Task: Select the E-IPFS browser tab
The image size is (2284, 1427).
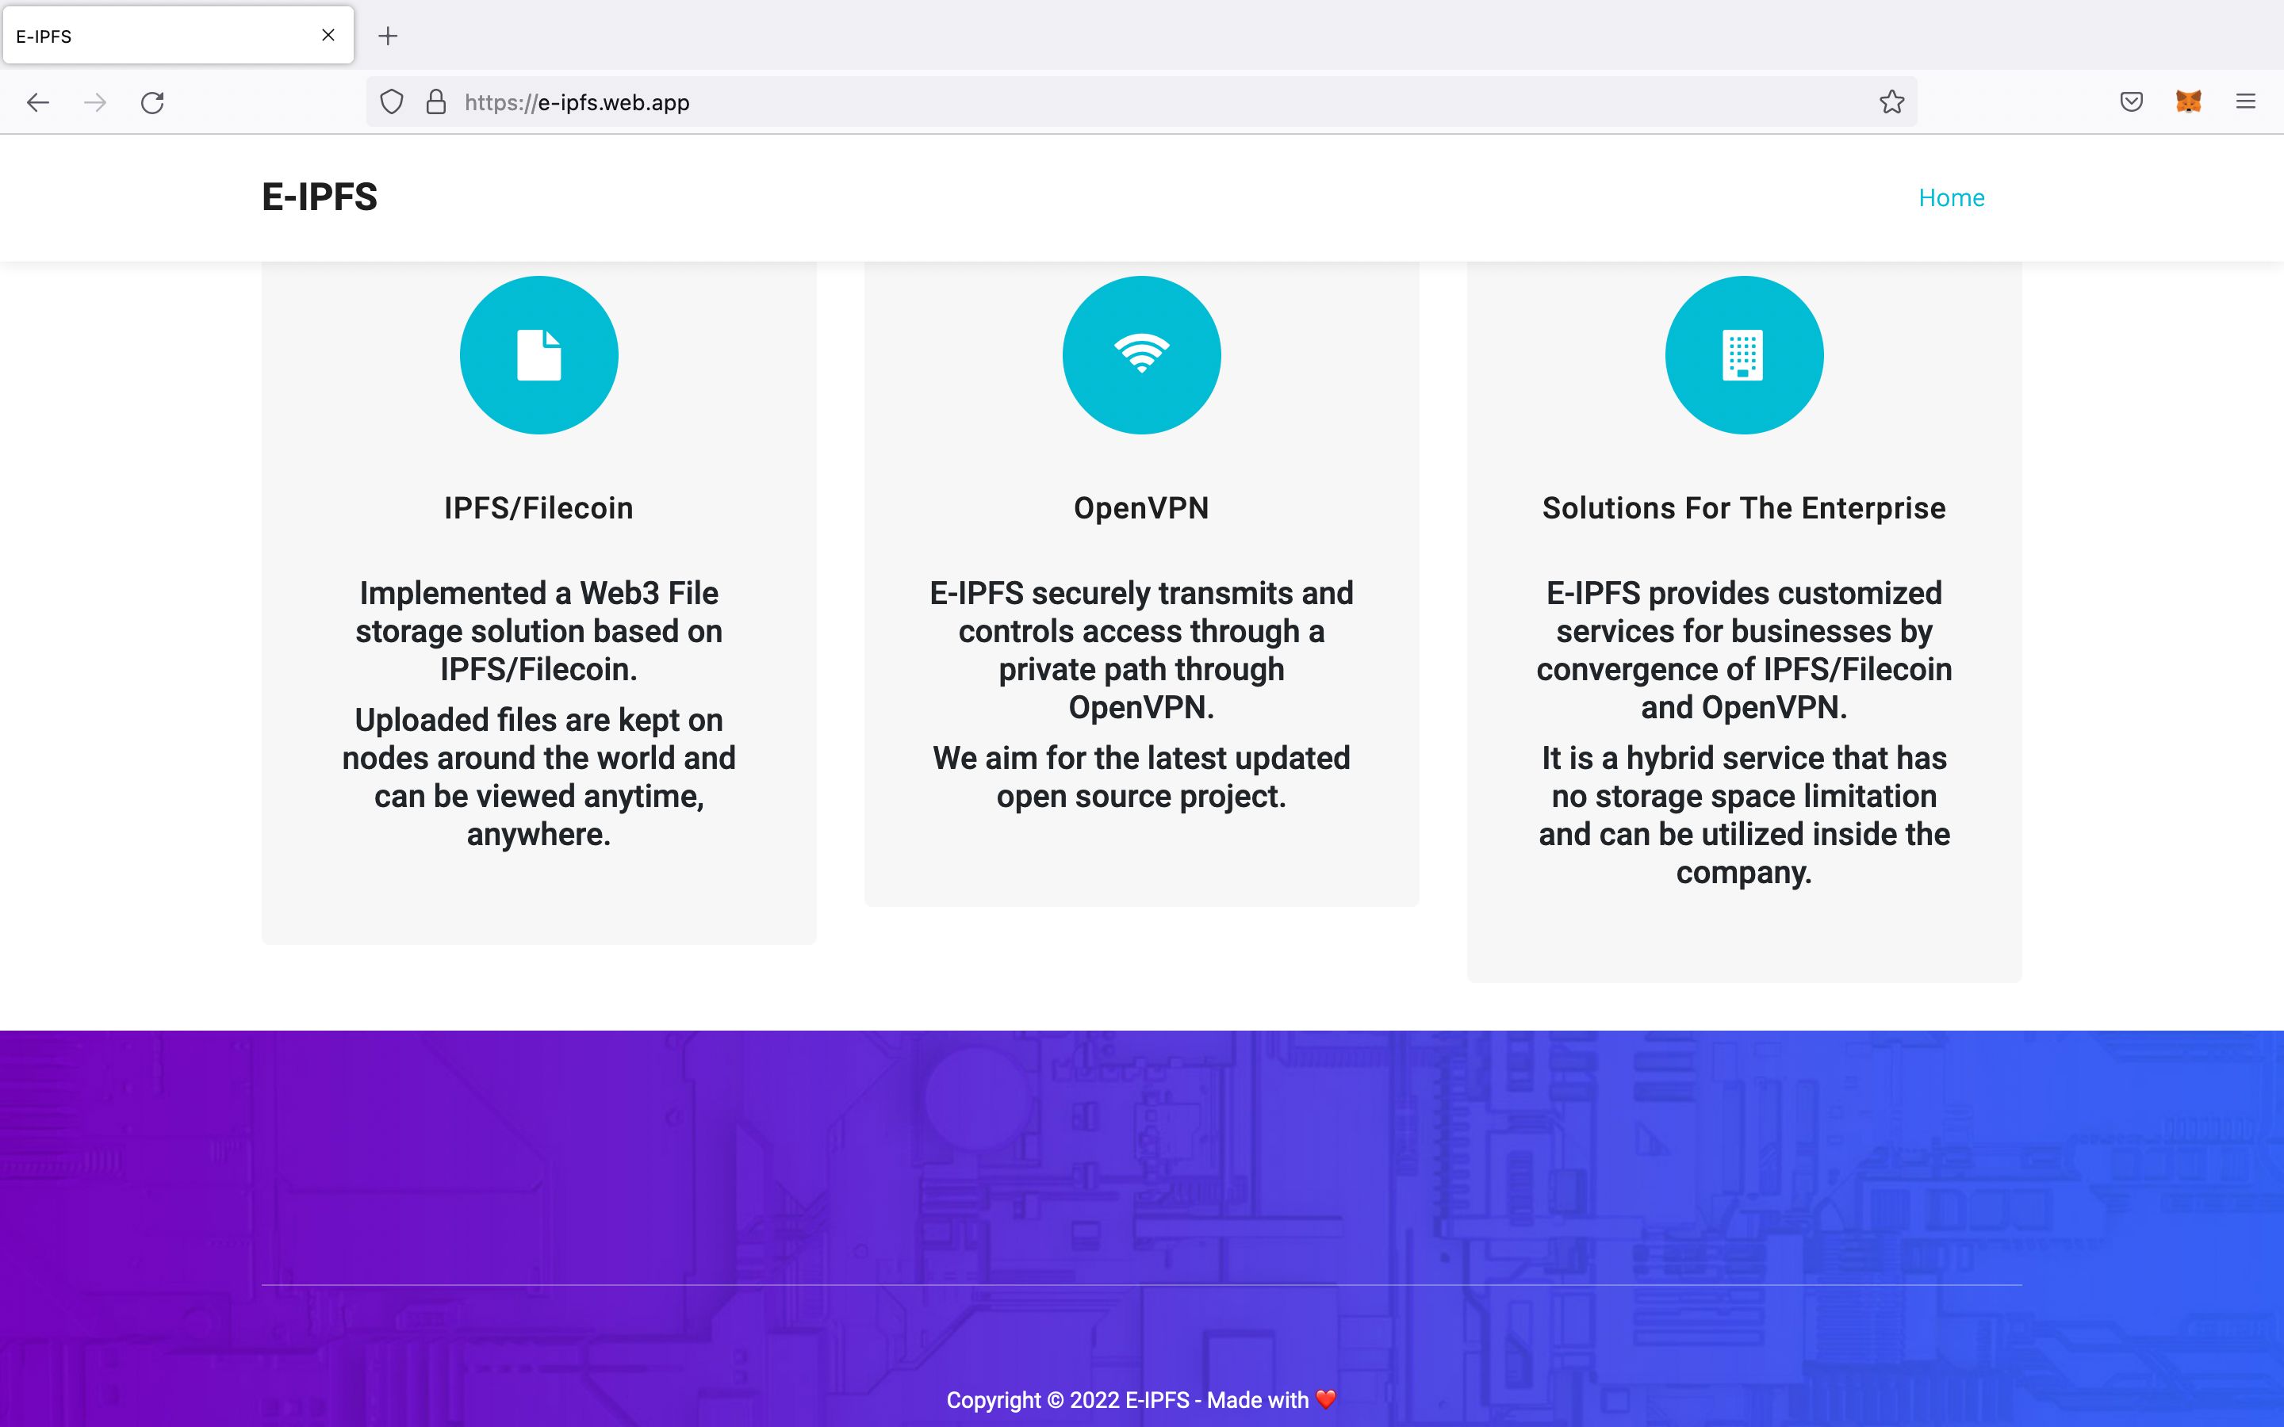Action: (x=178, y=36)
